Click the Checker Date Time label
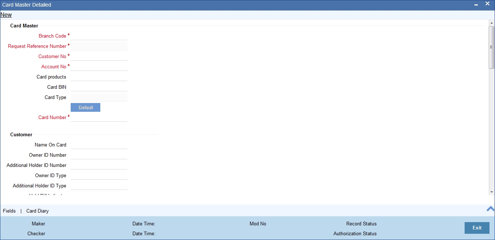 pos(144,233)
